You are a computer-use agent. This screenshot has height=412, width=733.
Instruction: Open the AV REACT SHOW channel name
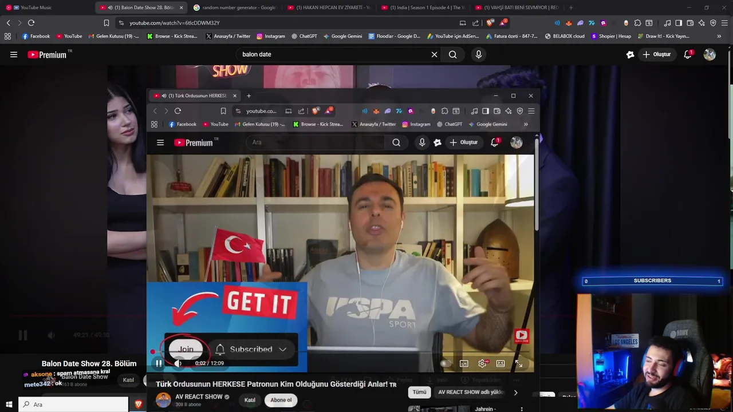point(199,397)
